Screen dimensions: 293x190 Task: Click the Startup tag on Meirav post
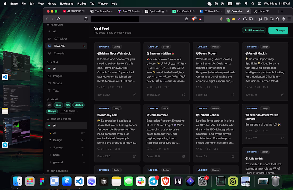point(117,47)
